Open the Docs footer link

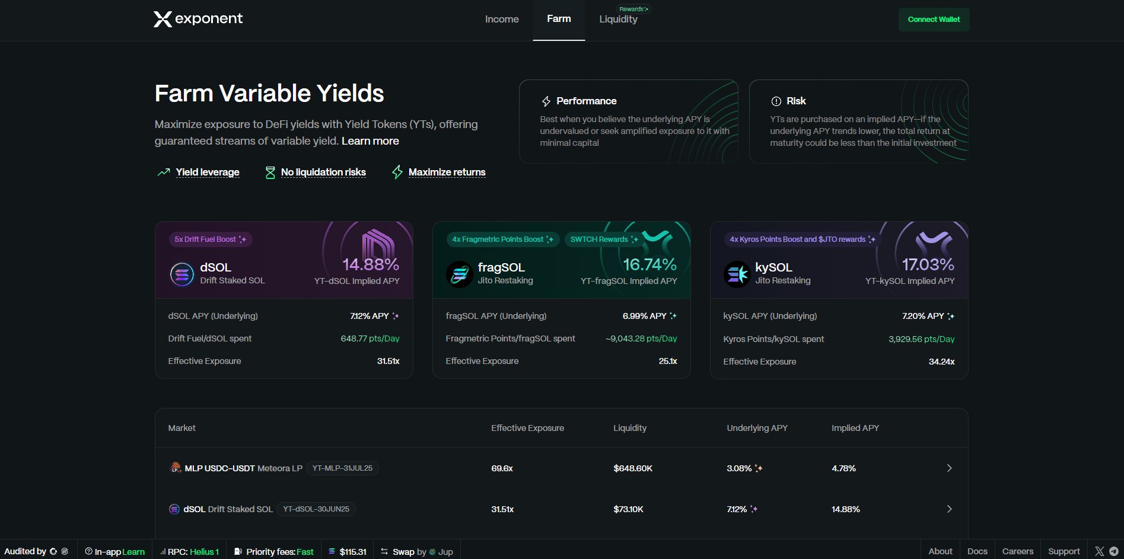[x=977, y=551]
